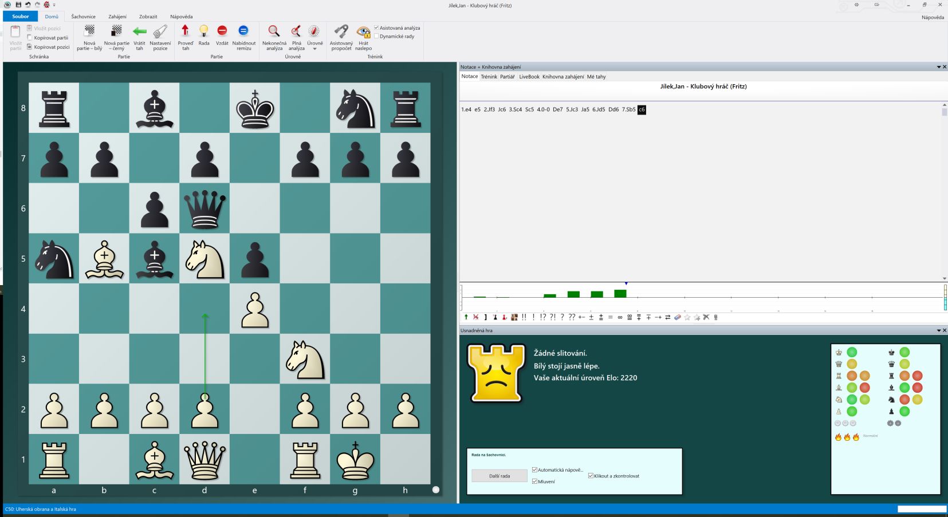The image size is (948, 517).
Task: Click notation scrollbar up arrow
Action: coord(945,105)
